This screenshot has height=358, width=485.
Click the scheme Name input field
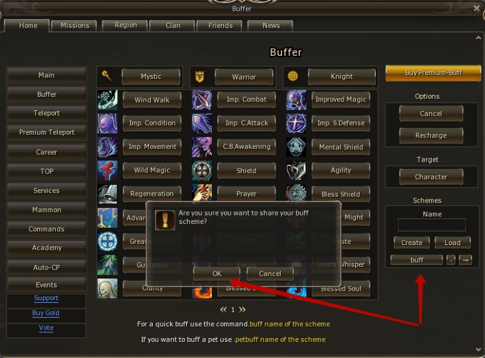pyautogui.click(x=432, y=225)
